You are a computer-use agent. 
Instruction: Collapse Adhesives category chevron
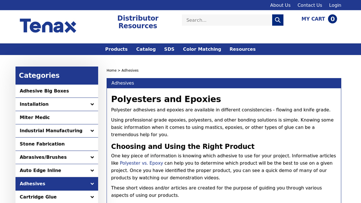point(92,184)
